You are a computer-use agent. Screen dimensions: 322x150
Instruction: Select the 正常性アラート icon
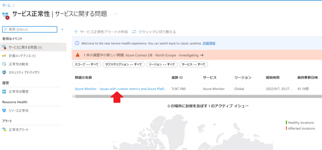pyautogui.click(x=4, y=130)
